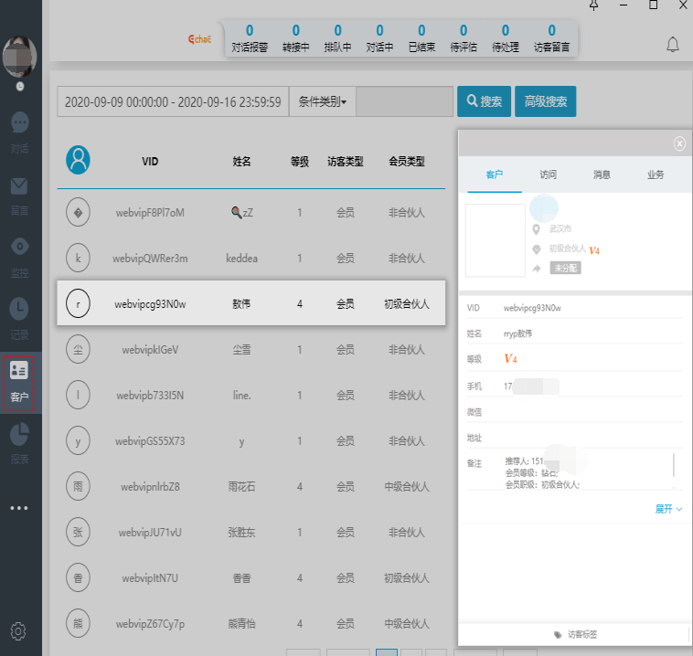The image size is (693, 656).
Task: Switch to the 访问 tab
Action: click(x=548, y=175)
